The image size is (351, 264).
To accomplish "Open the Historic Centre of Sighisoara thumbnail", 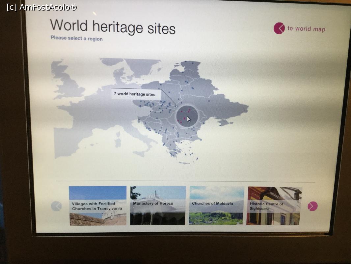I will [274, 206].
